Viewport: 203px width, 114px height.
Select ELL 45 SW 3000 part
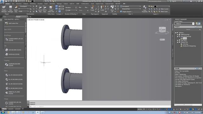click(x=14, y=79)
